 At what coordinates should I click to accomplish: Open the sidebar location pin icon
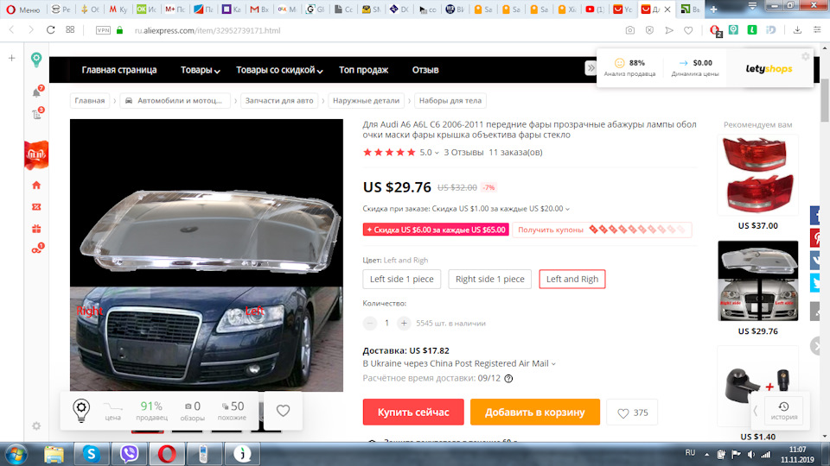tap(36, 60)
